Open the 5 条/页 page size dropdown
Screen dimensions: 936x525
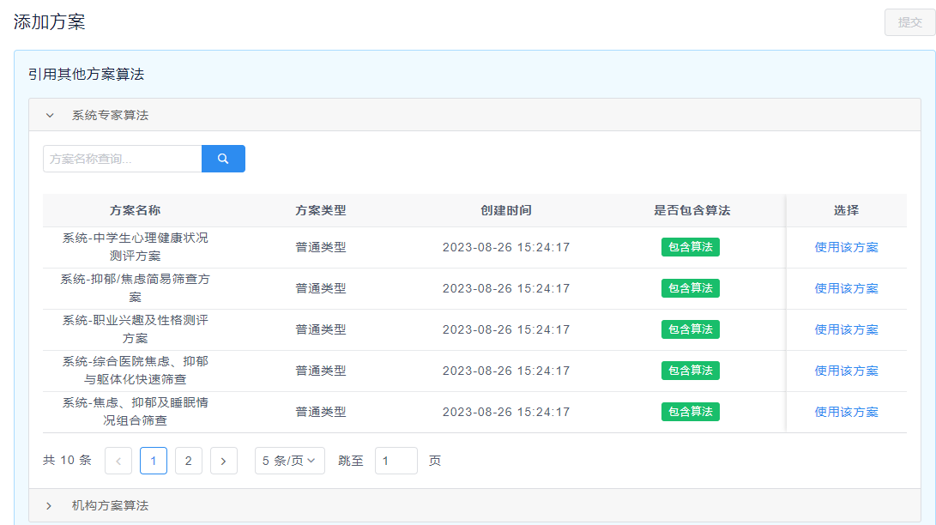coord(289,461)
